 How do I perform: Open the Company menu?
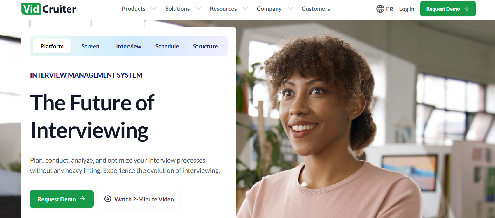click(269, 9)
